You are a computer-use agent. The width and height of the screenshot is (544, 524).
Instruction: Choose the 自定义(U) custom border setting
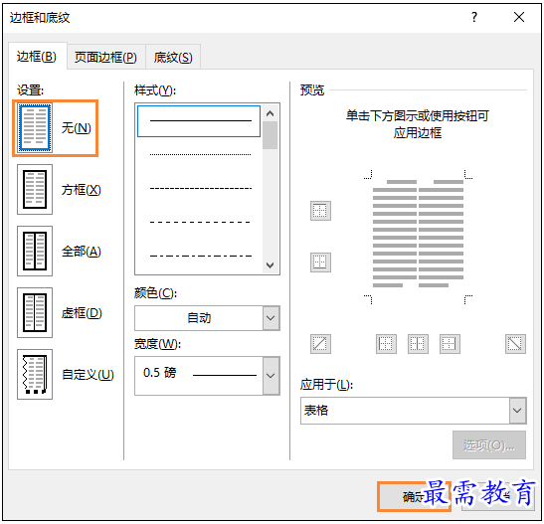click(x=35, y=374)
